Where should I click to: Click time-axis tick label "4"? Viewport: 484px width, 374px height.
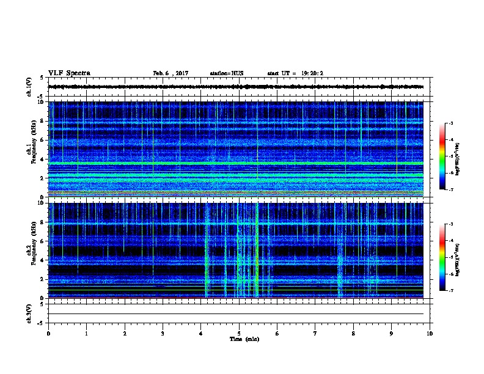point(201,334)
